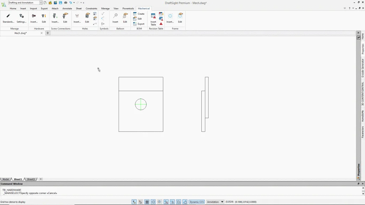Click Edit in Screw Connections group
This screenshot has height=205, width=365.
[65, 18]
